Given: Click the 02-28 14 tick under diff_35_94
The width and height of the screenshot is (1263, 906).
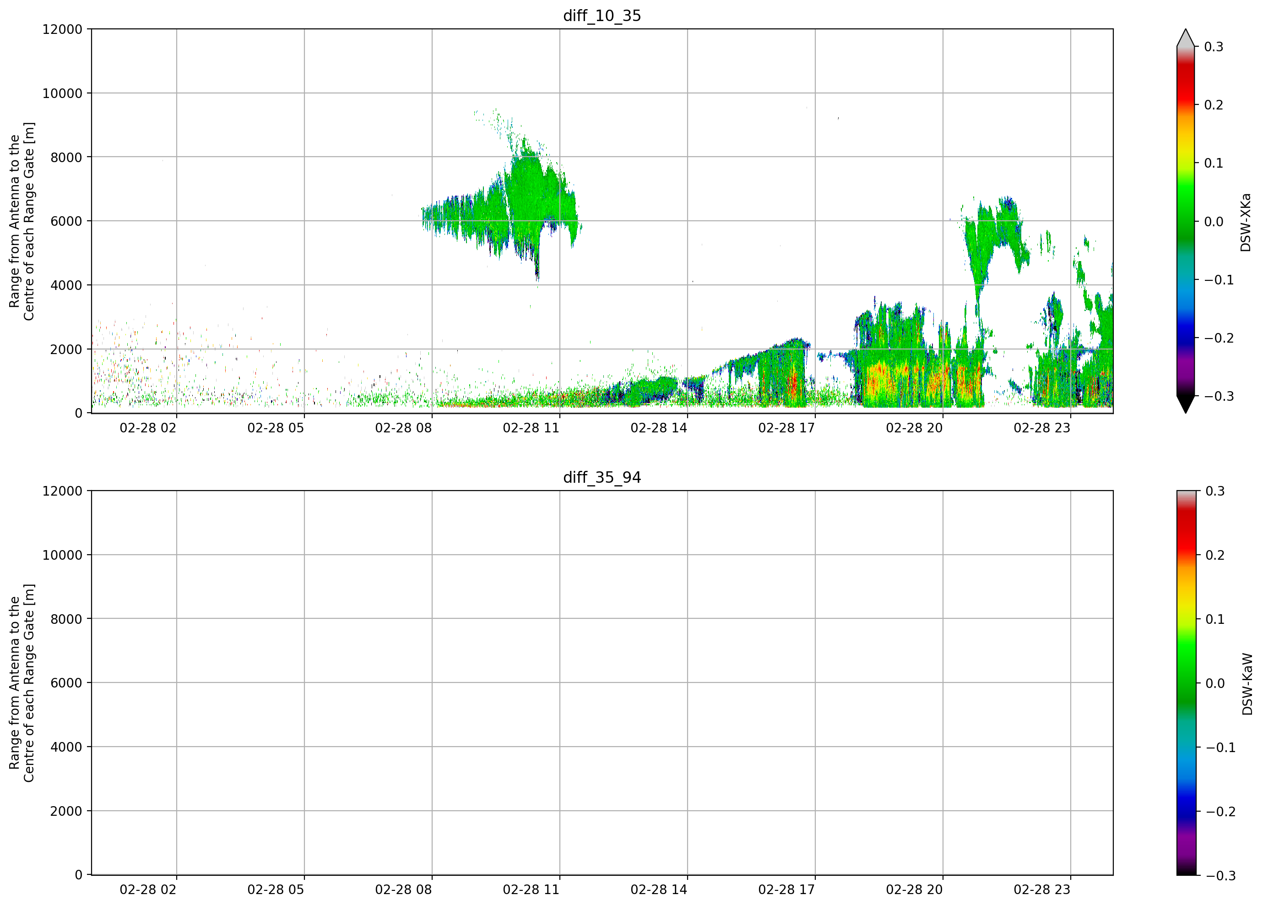Looking at the screenshot, I should [x=659, y=890].
